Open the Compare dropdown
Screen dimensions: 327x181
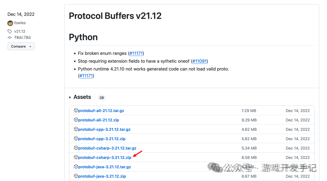click(x=21, y=46)
